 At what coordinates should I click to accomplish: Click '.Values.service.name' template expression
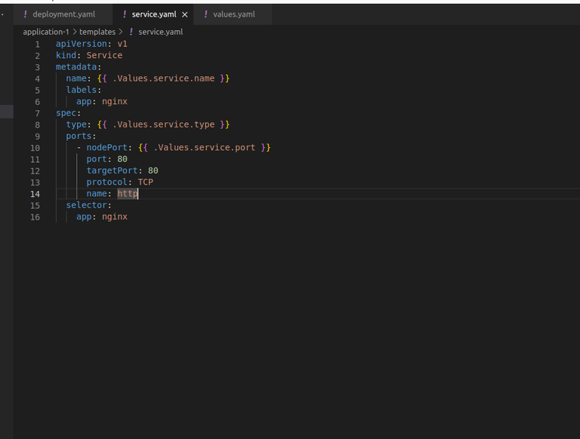[163, 78]
